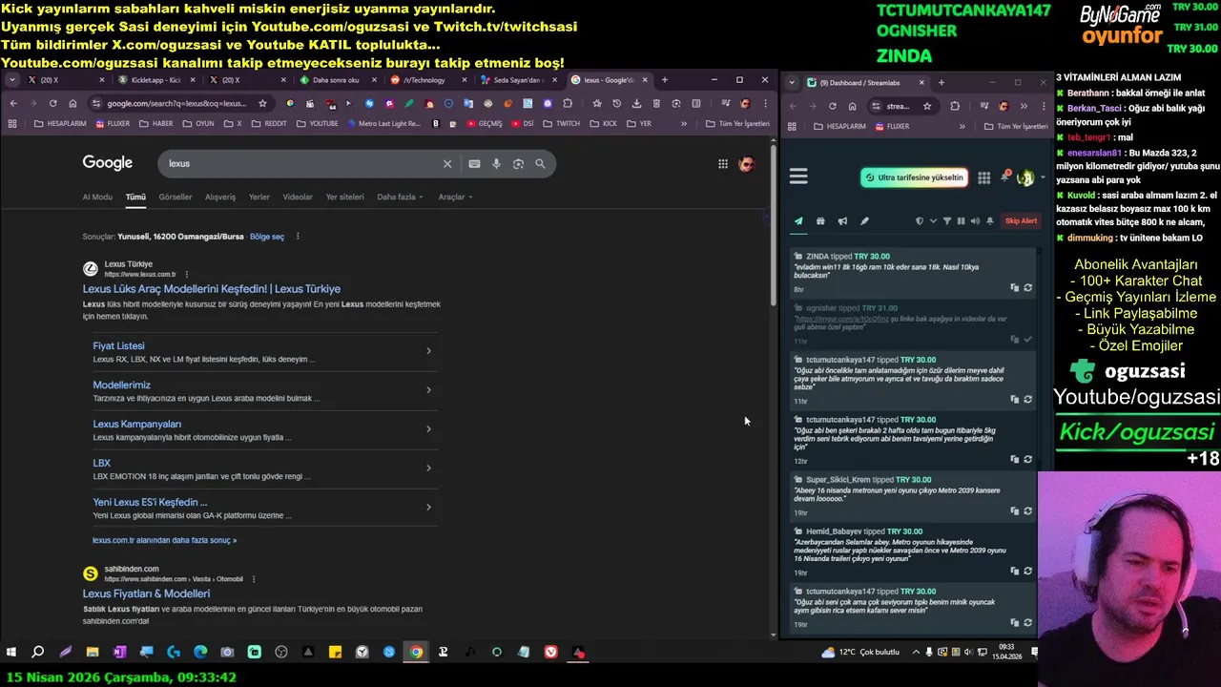Open Streamlabs profile dropdown arrow

(1043, 177)
